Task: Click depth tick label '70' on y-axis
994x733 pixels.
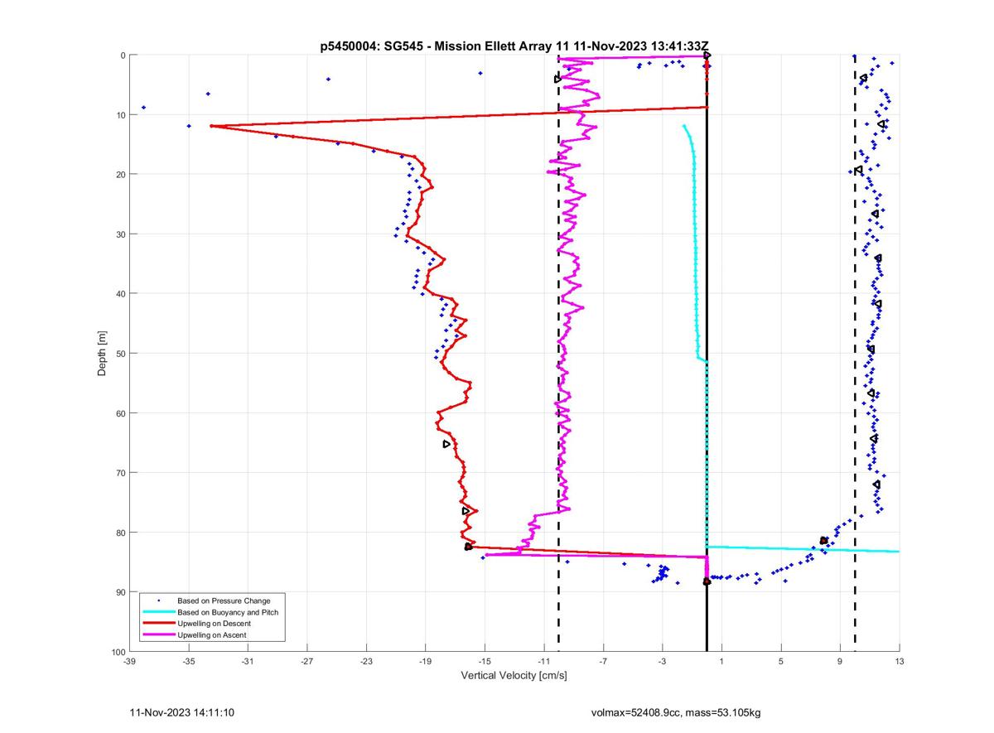Action: click(119, 473)
